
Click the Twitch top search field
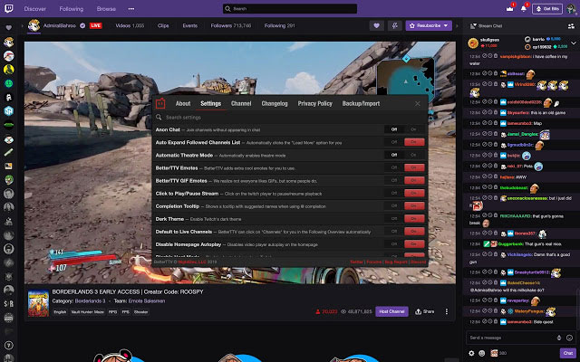pos(290,8)
